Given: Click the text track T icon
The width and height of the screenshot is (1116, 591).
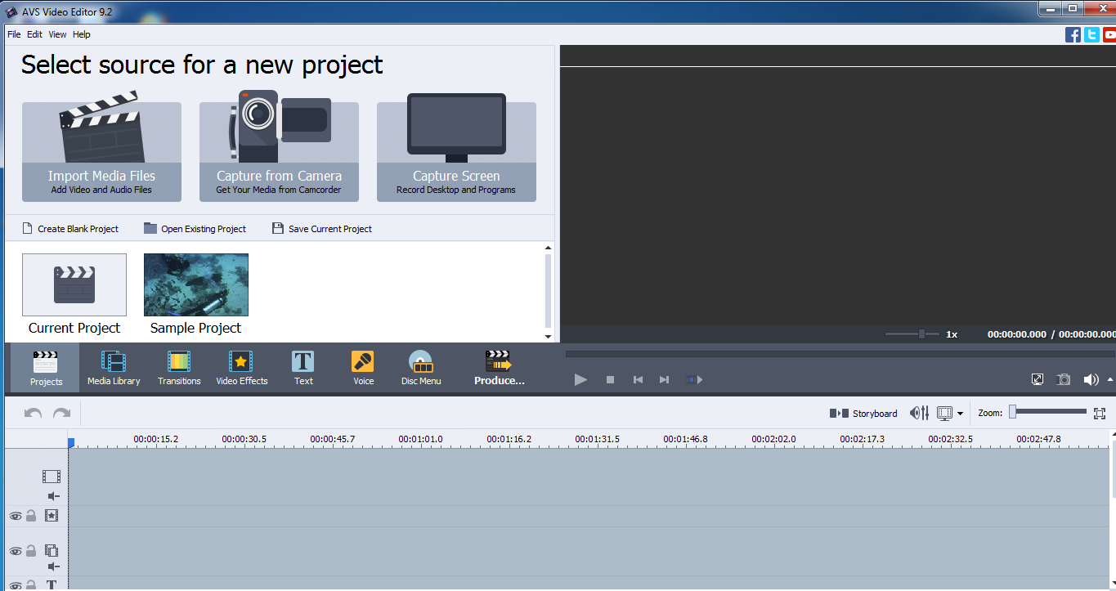Looking at the screenshot, I should click(x=52, y=585).
